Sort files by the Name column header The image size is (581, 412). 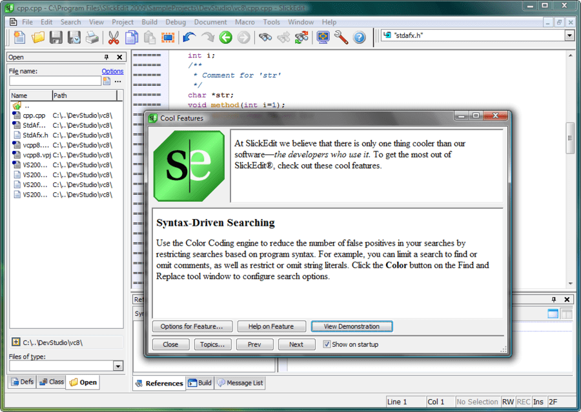pyautogui.click(x=31, y=95)
